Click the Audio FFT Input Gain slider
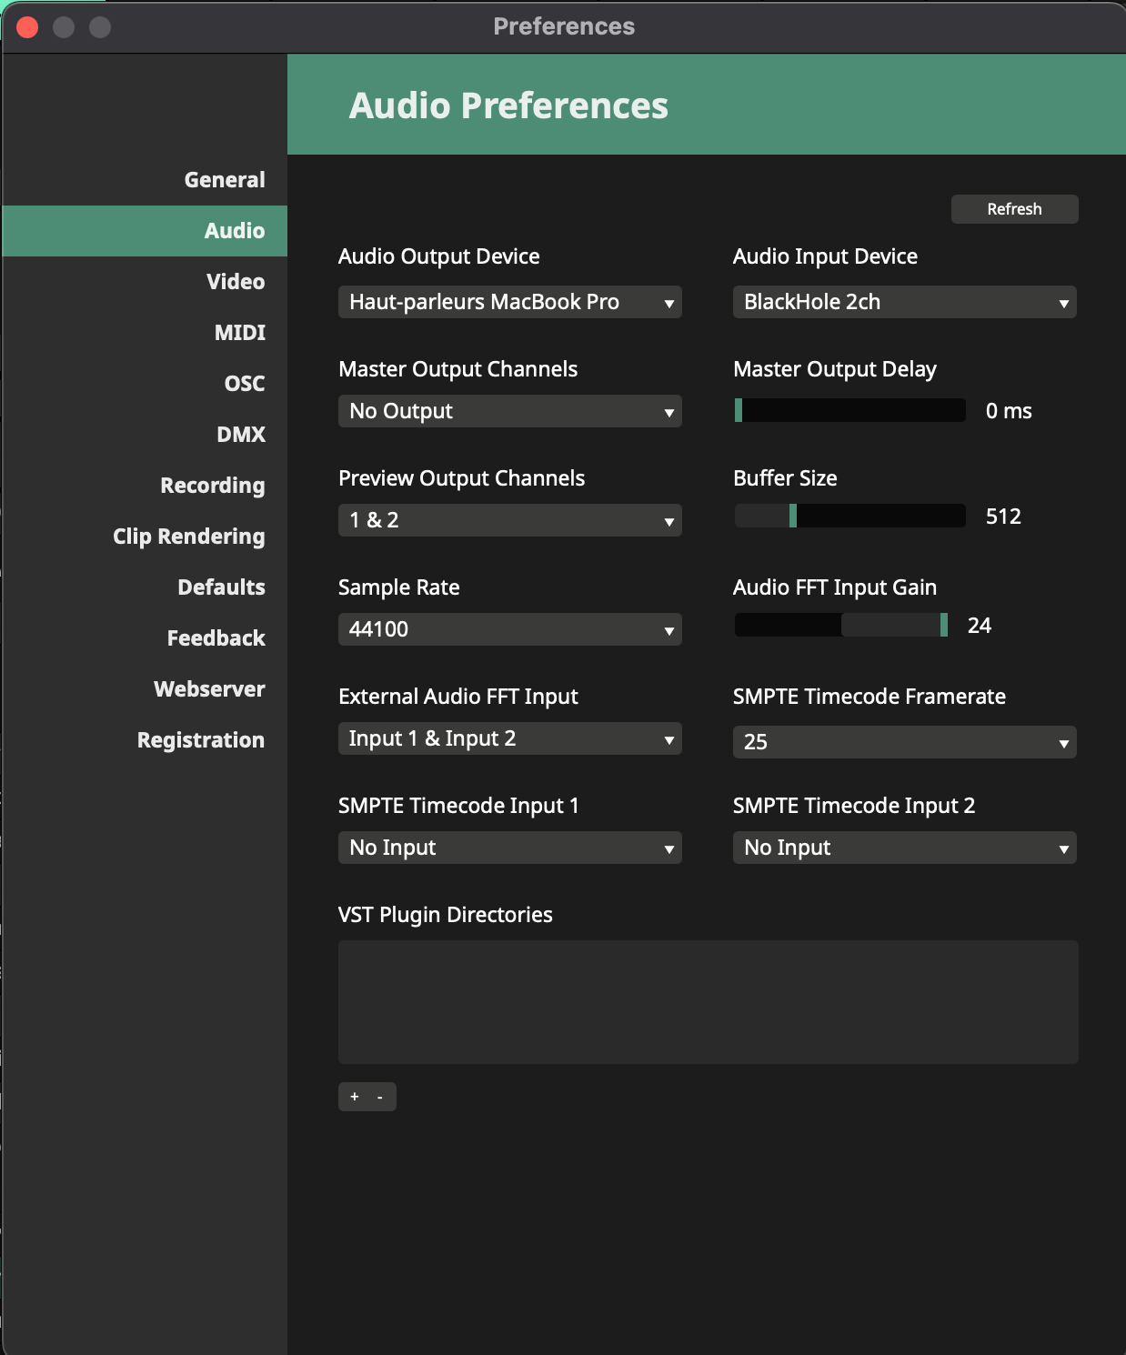1126x1355 pixels. click(x=841, y=625)
